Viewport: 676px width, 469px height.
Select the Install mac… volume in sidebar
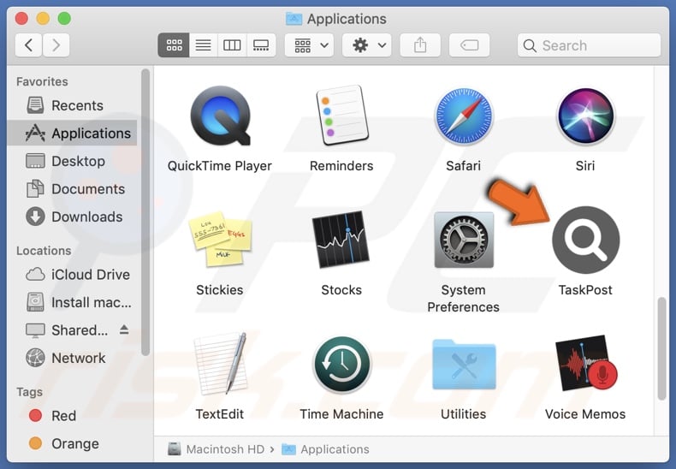tap(72, 302)
